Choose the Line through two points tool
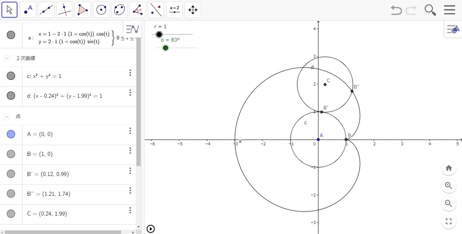Image resolution: width=462 pixels, height=234 pixels. pyautogui.click(x=46, y=10)
